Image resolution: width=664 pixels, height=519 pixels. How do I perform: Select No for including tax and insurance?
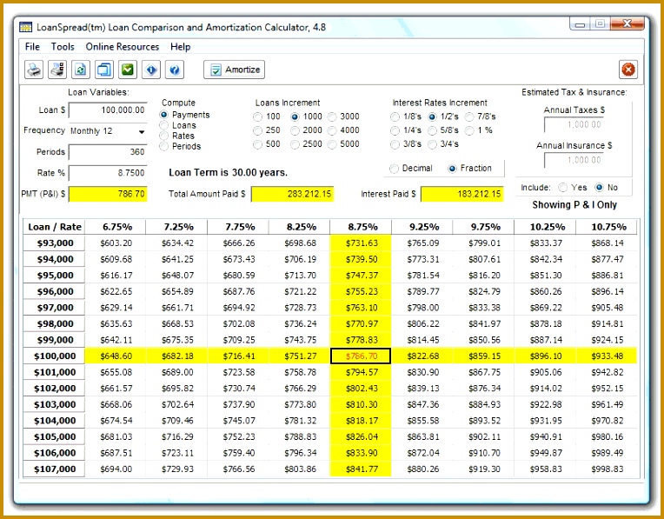(599, 187)
